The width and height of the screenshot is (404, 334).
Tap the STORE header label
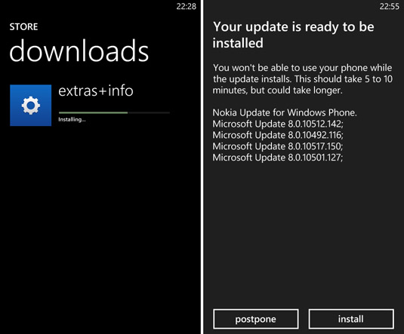[x=23, y=26]
